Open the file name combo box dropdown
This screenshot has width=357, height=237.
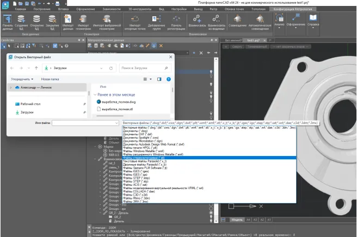pos(117,123)
